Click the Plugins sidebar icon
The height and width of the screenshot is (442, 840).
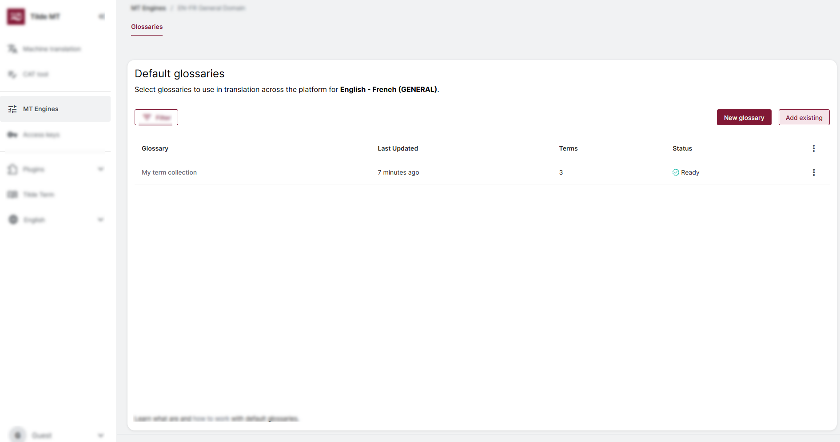pos(12,169)
